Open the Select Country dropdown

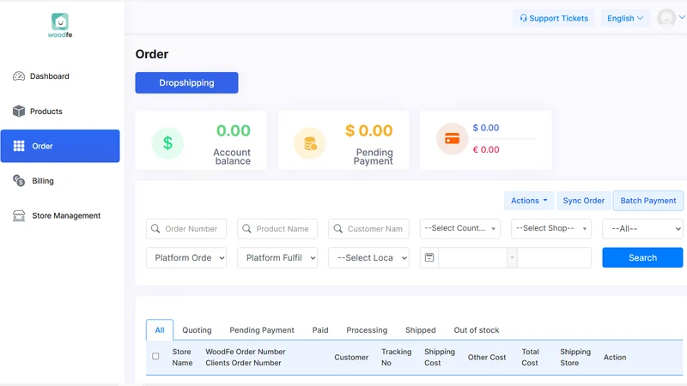coord(460,228)
